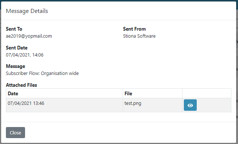Close the Message Details dialog
This screenshot has width=238, height=144.
pos(15,133)
